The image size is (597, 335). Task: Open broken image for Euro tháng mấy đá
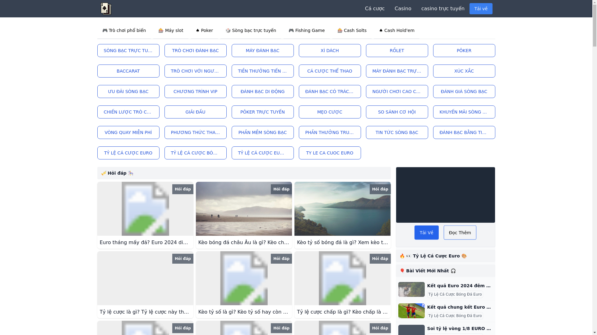coord(145,209)
